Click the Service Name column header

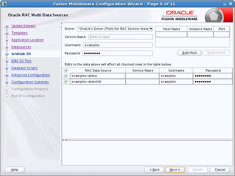142,70
